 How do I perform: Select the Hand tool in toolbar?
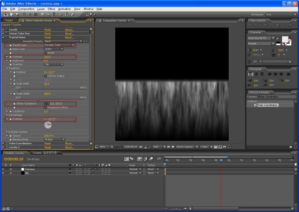[11, 14]
